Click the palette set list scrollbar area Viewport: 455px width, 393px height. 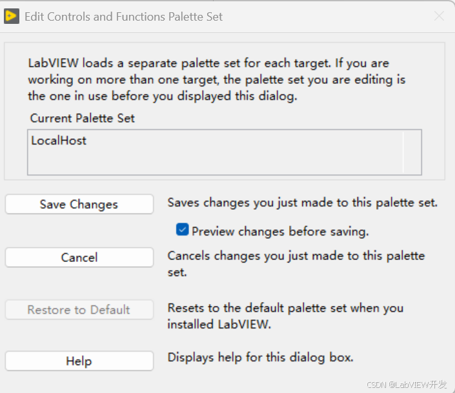pyautogui.click(x=412, y=152)
